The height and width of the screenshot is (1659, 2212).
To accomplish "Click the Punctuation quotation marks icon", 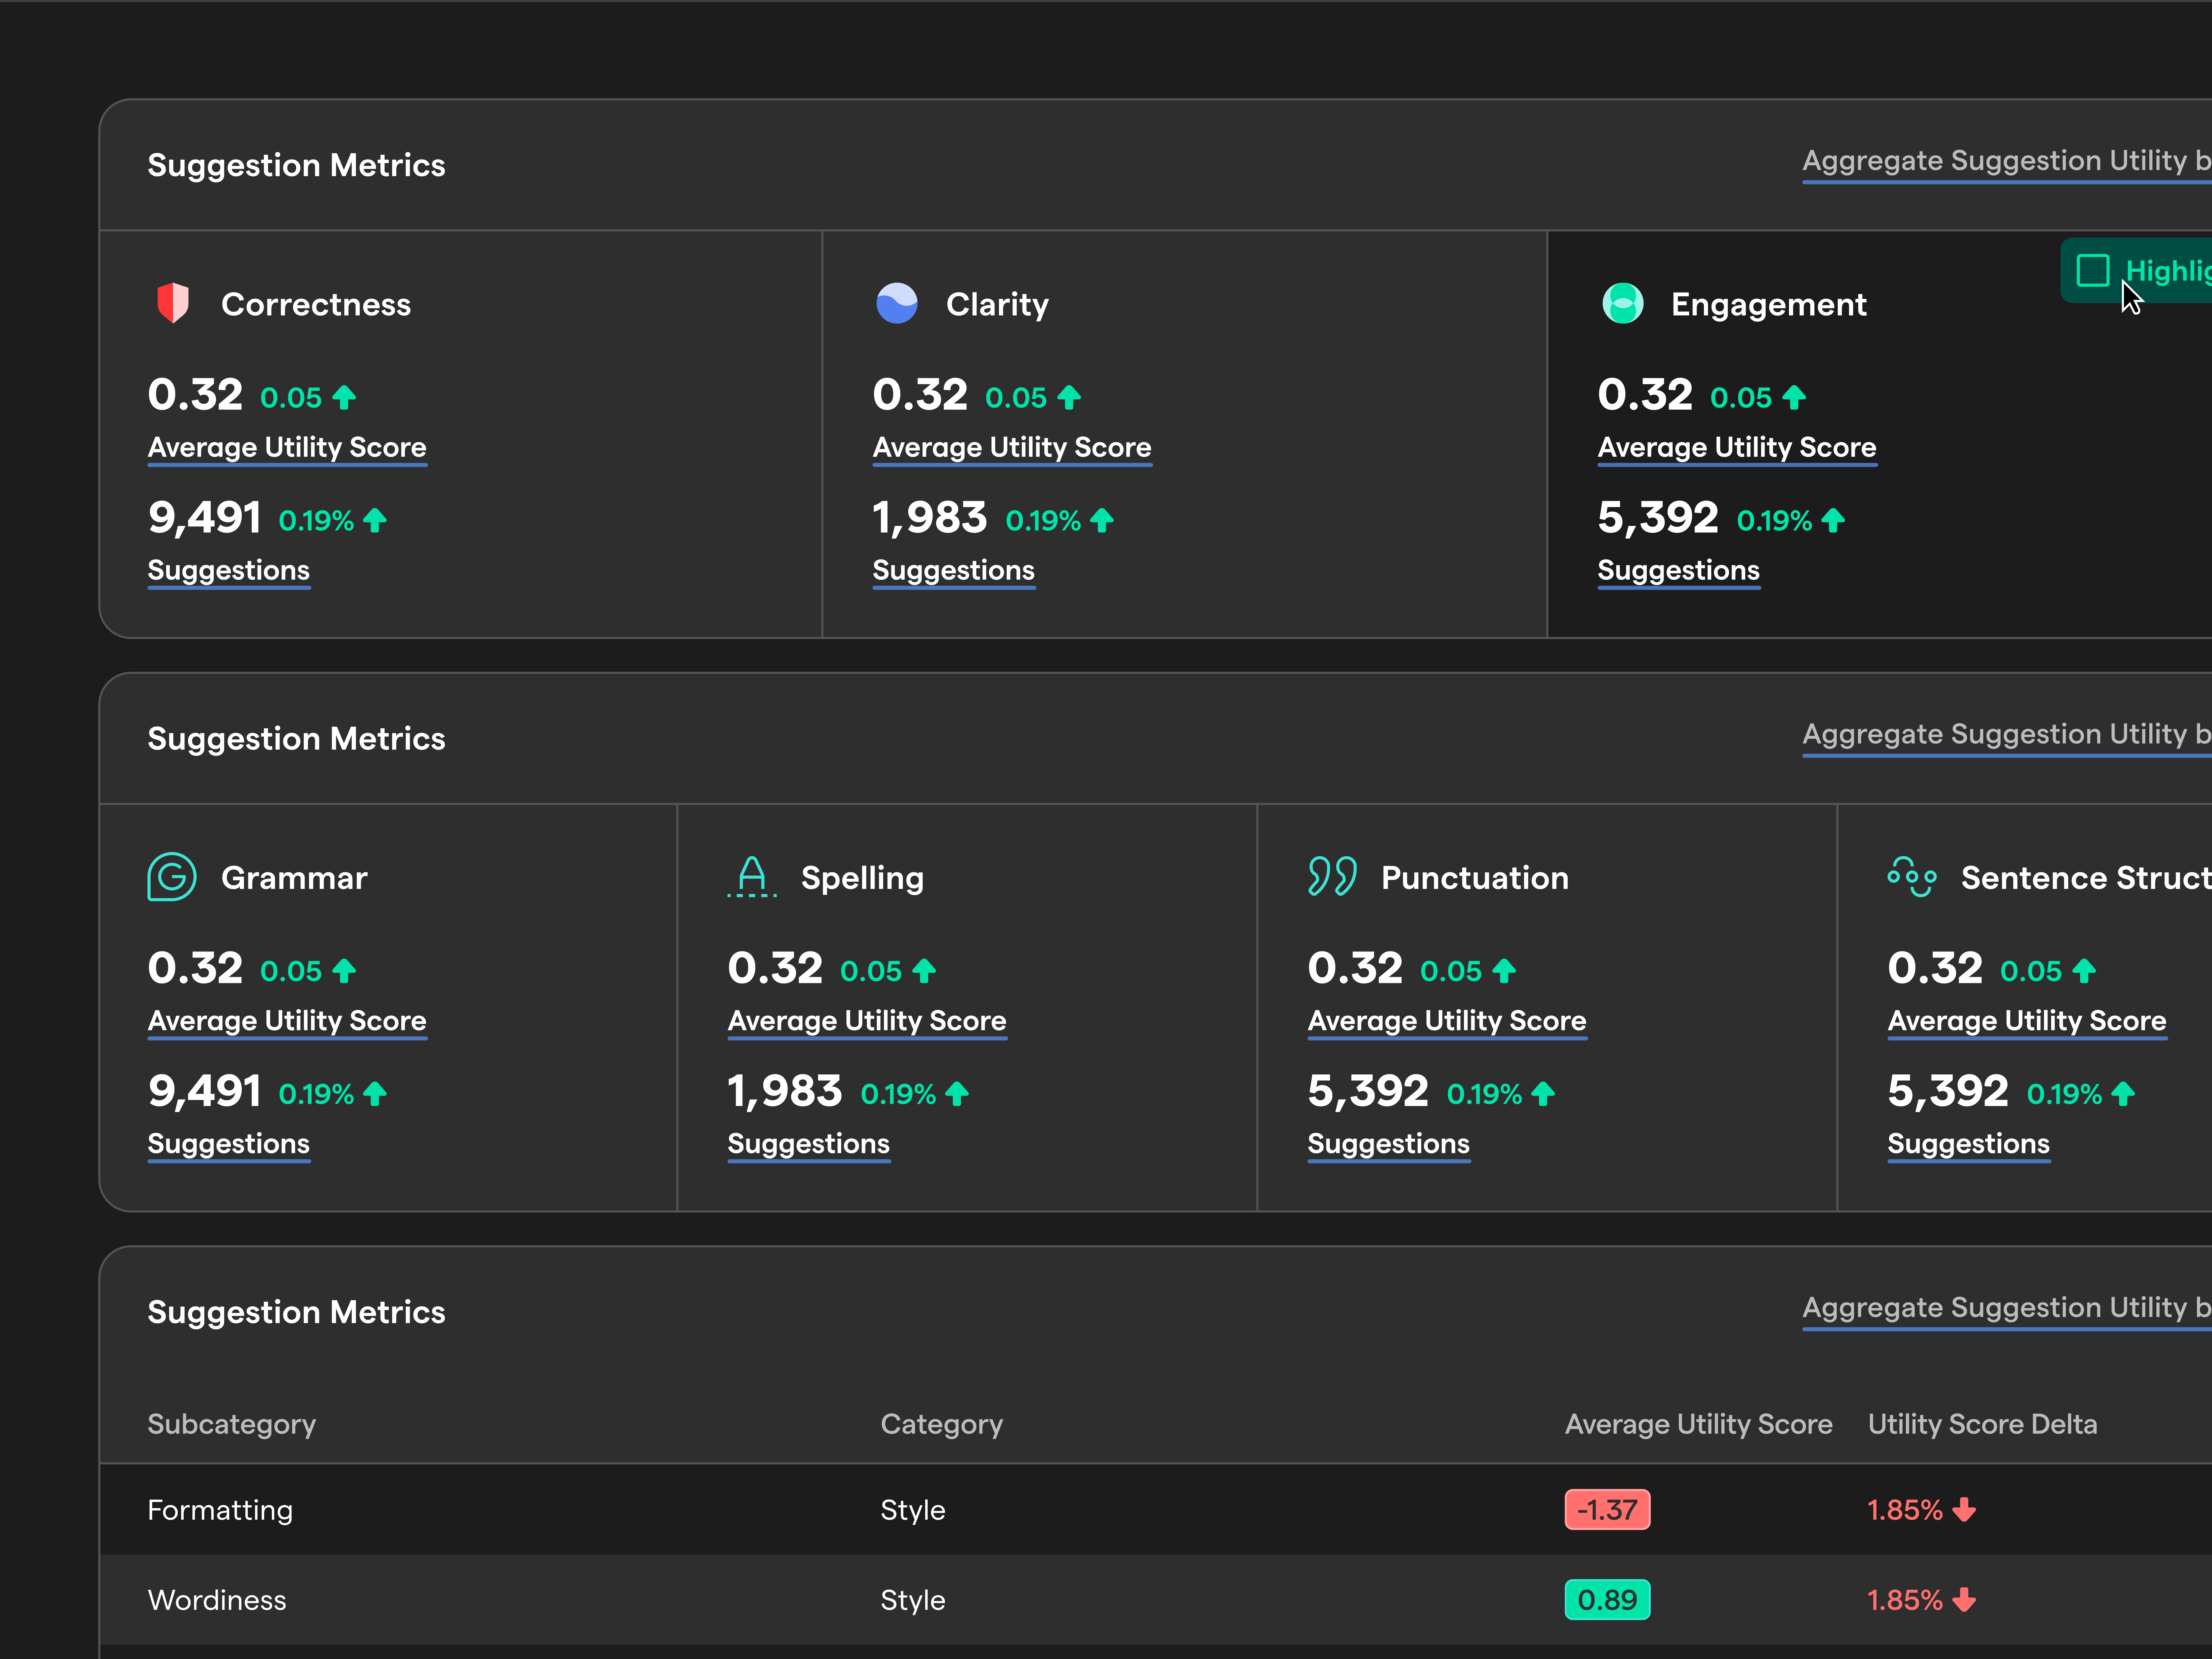I will point(1332,876).
